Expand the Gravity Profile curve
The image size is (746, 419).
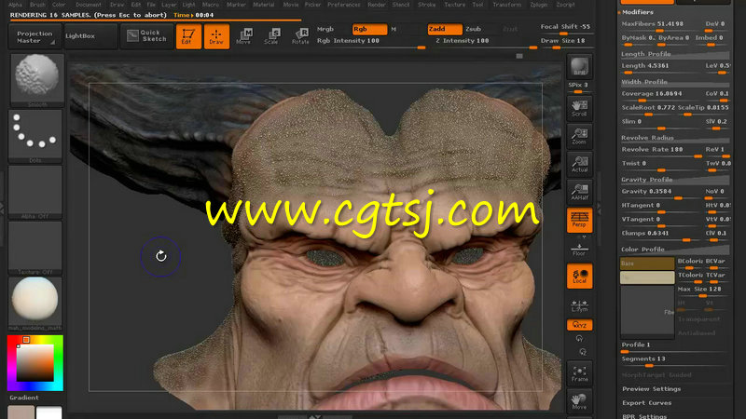coord(674,180)
